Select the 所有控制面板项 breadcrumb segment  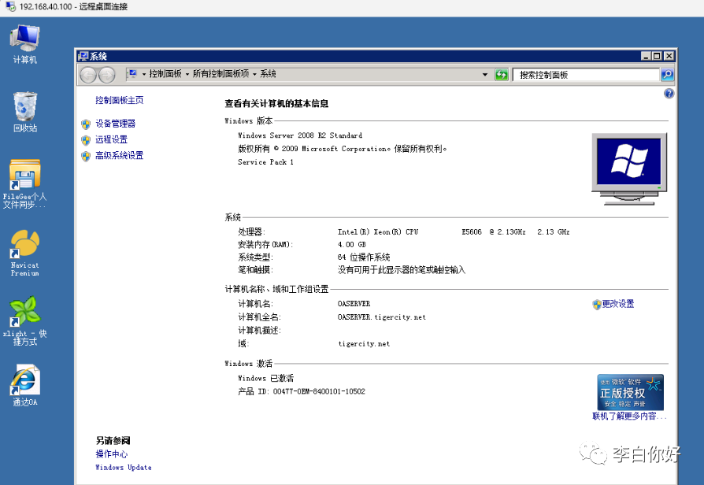click(x=220, y=74)
